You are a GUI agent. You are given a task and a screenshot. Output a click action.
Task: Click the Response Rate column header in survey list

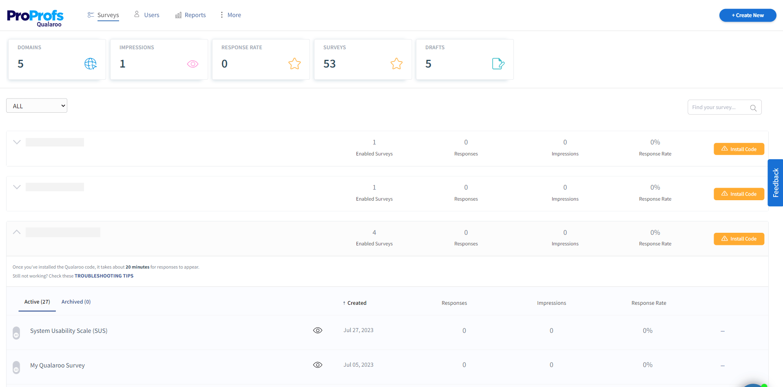coord(649,303)
